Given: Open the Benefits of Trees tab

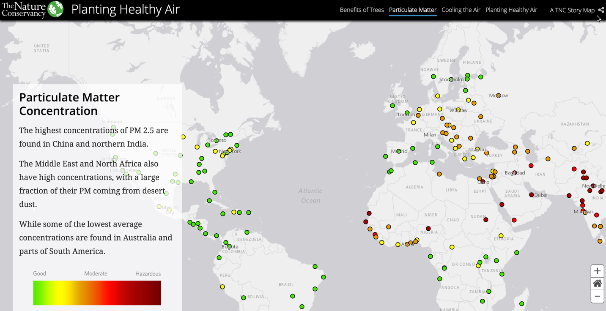Looking at the screenshot, I should click(x=362, y=10).
